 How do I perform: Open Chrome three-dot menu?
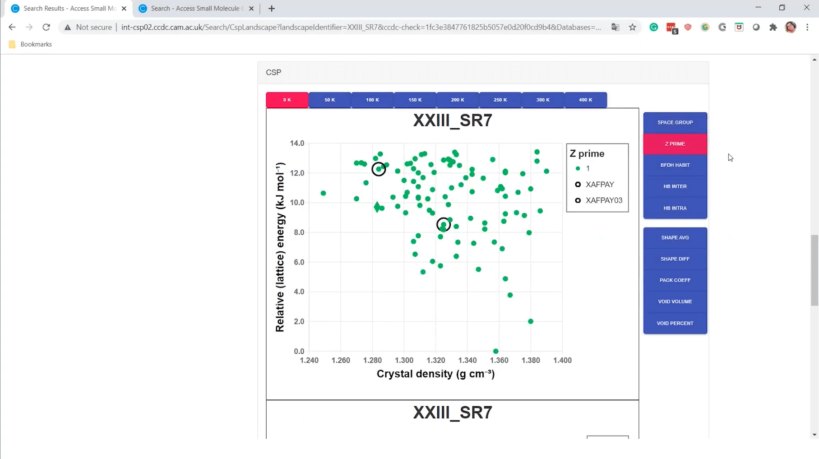point(807,27)
